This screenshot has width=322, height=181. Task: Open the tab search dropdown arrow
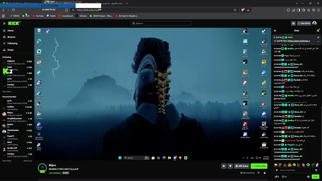[297, 3]
